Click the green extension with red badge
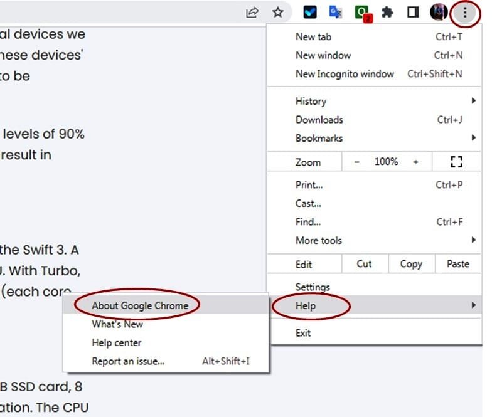The width and height of the screenshot is (497, 417). point(362,13)
